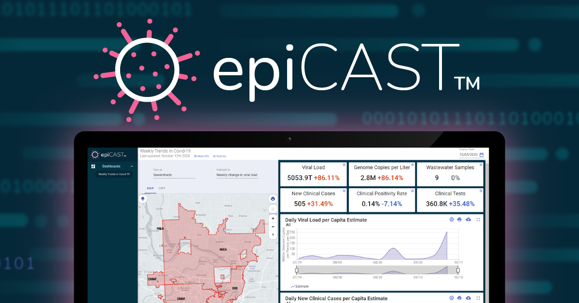Click the Clinical Tests value 360.8K
Image resolution: width=579 pixels, height=303 pixels.
[436, 204]
